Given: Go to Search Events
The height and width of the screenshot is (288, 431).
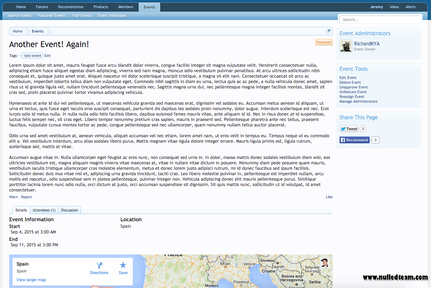Looking at the screenshot, I should [x=20, y=16].
